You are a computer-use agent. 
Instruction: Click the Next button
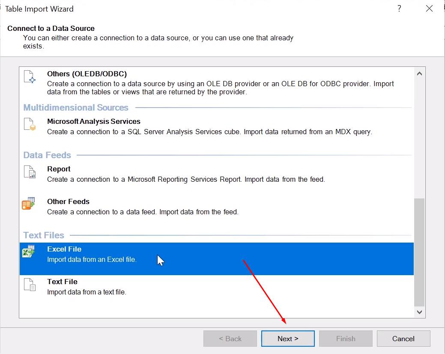[x=287, y=338]
